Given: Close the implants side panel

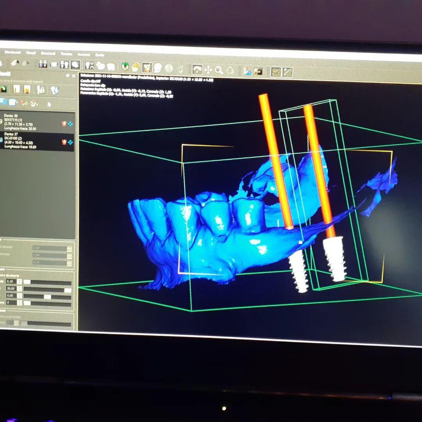Looking at the screenshot, I should coord(73,76).
